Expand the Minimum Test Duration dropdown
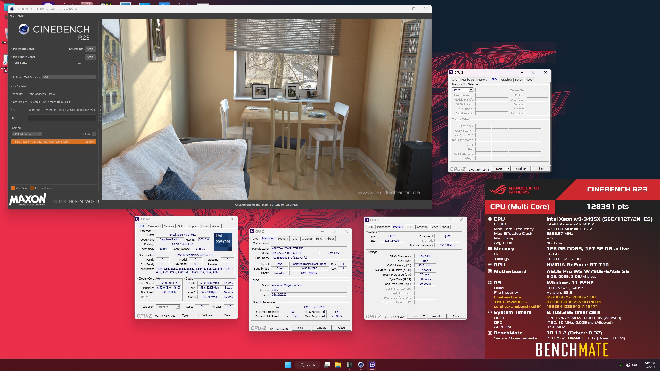Image resolution: width=660 pixels, height=371 pixels. 69,77
